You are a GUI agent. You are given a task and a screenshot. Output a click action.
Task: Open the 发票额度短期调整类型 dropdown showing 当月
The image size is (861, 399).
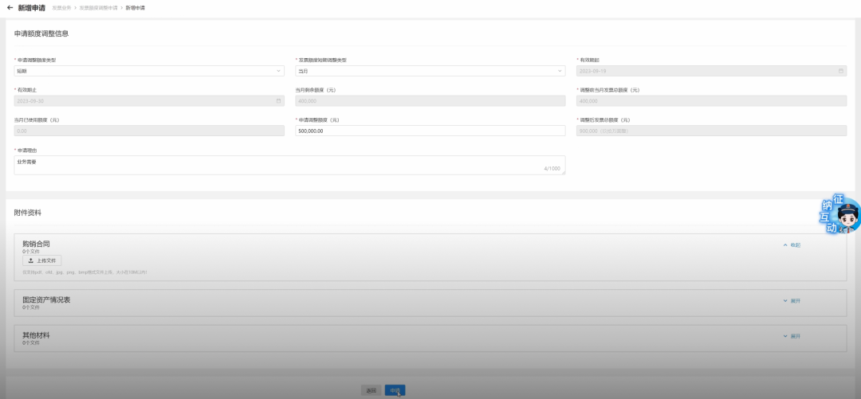430,71
